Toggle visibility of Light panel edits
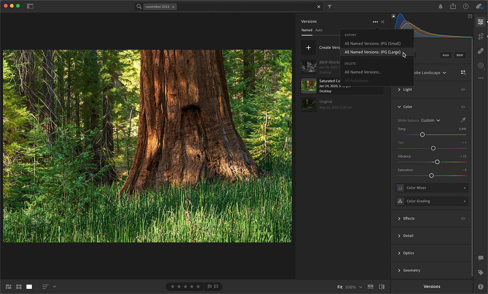Image resolution: width=488 pixels, height=294 pixels. 463,90
